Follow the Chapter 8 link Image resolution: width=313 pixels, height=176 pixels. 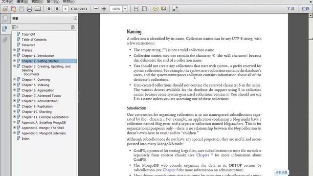[171, 170]
